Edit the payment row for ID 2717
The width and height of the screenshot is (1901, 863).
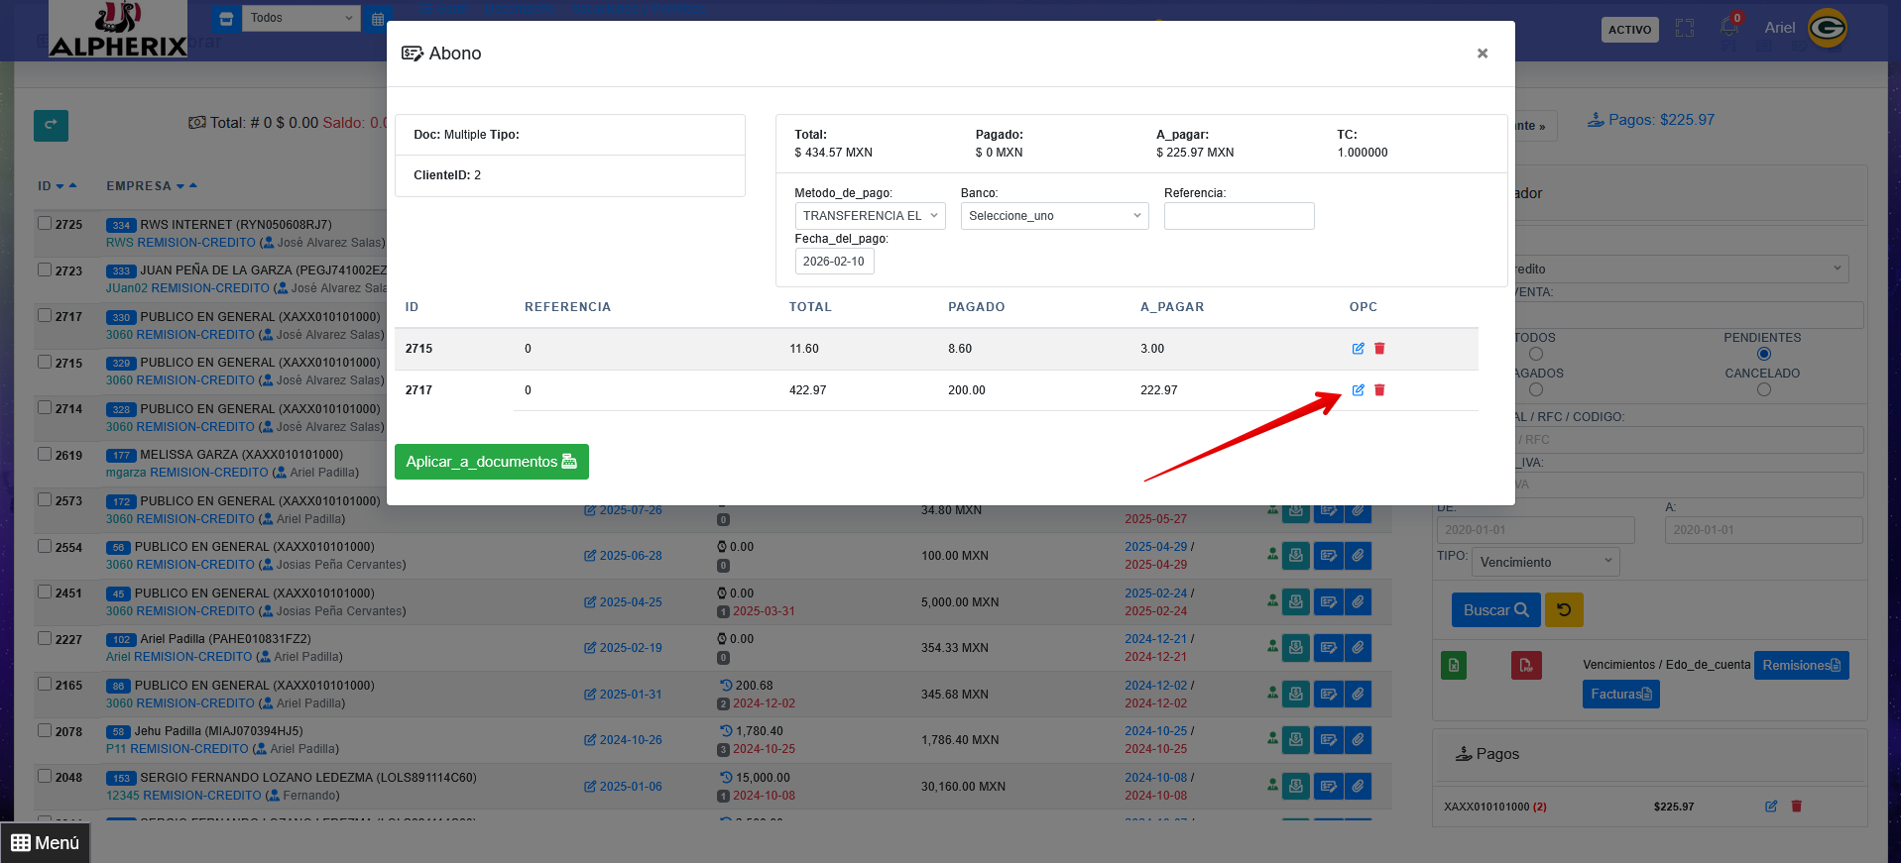point(1358,390)
